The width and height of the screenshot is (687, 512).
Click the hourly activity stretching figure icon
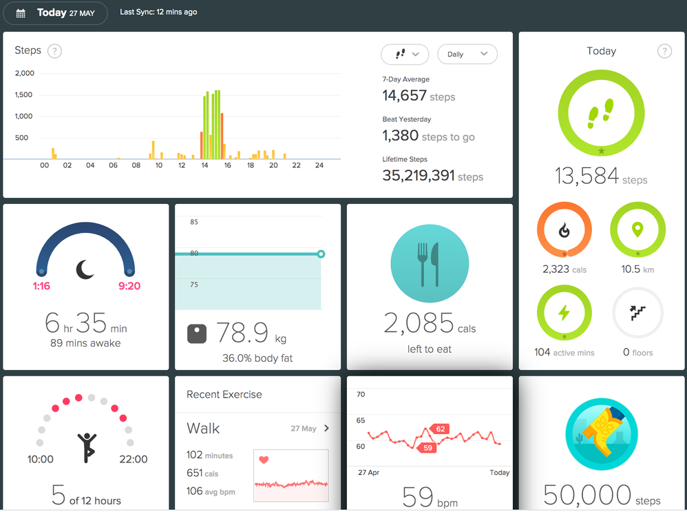pyautogui.click(x=87, y=447)
